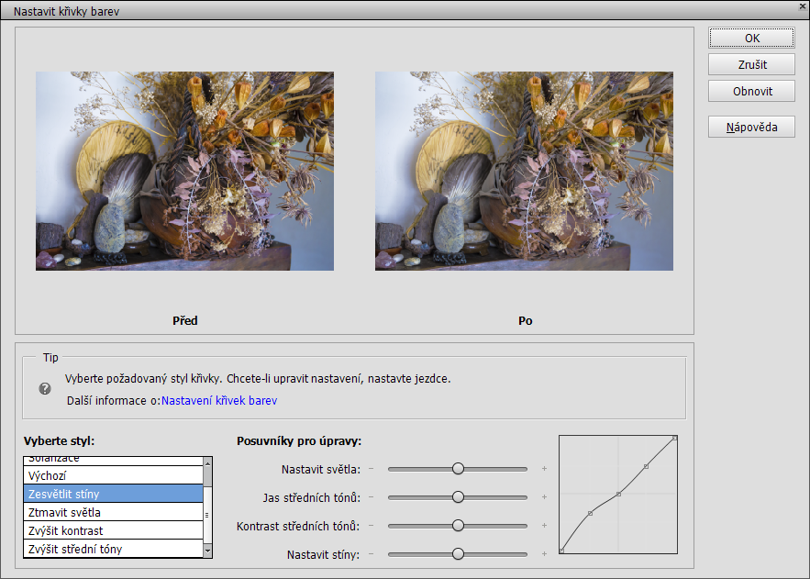Open help via the Nápověda button

[751, 128]
